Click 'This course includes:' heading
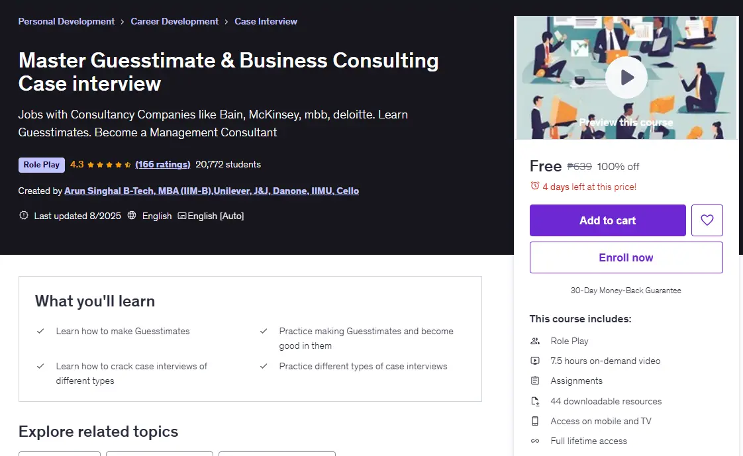Screen dimensions: 743x456 coord(581,319)
